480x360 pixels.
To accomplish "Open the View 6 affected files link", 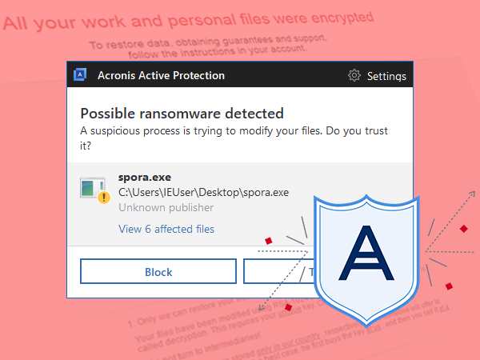I will (x=166, y=229).
